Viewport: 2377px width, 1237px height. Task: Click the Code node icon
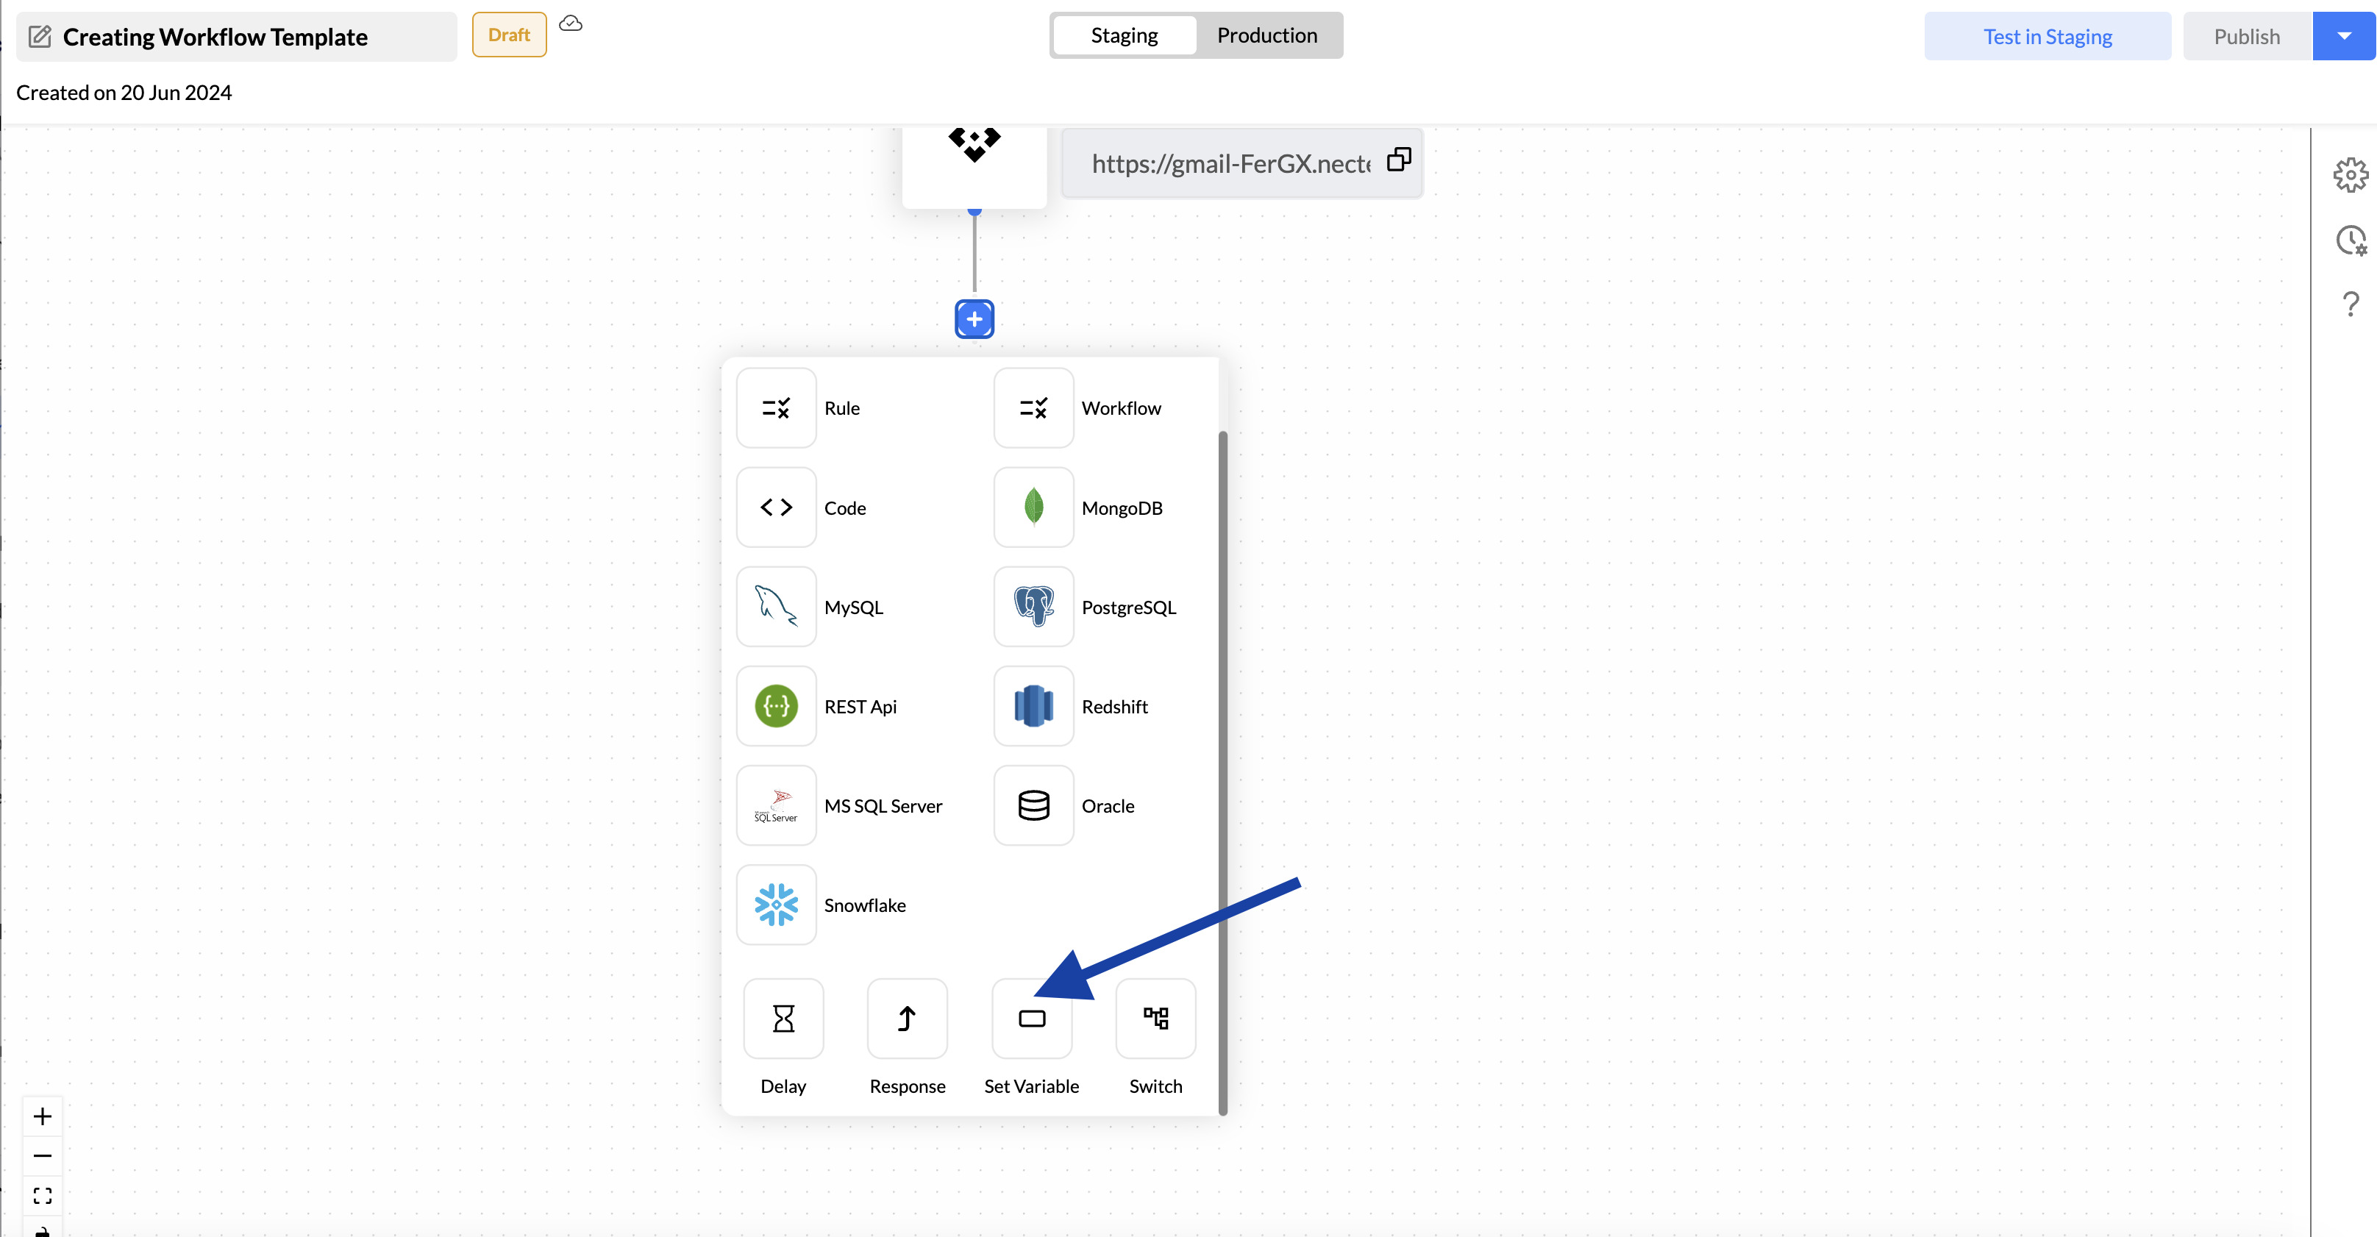point(776,507)
